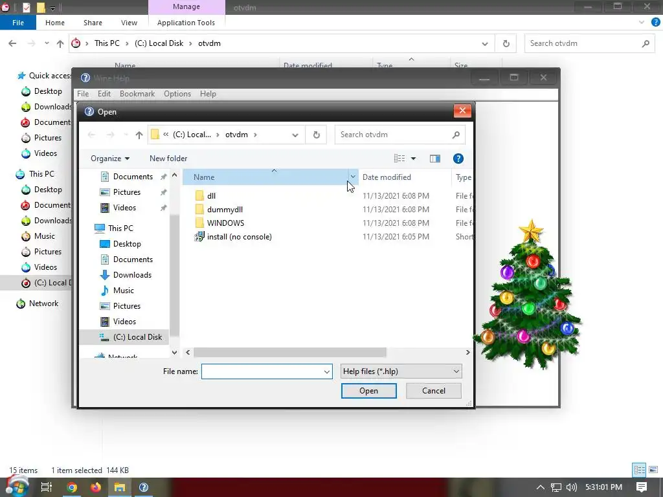Select Documents pinned item in dialog sidebar
The image size is (663, 497).
pyautogui.click(x=133, y=177)
